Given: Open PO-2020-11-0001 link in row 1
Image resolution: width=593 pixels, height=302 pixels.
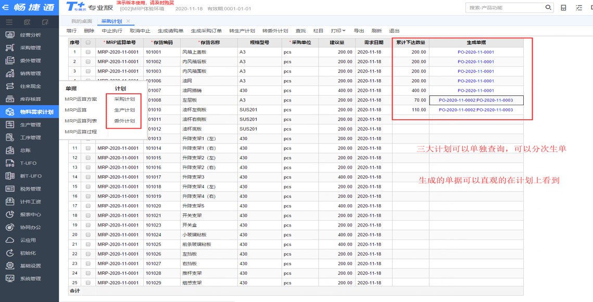Looking at the screenshot, I should (476, 52).
